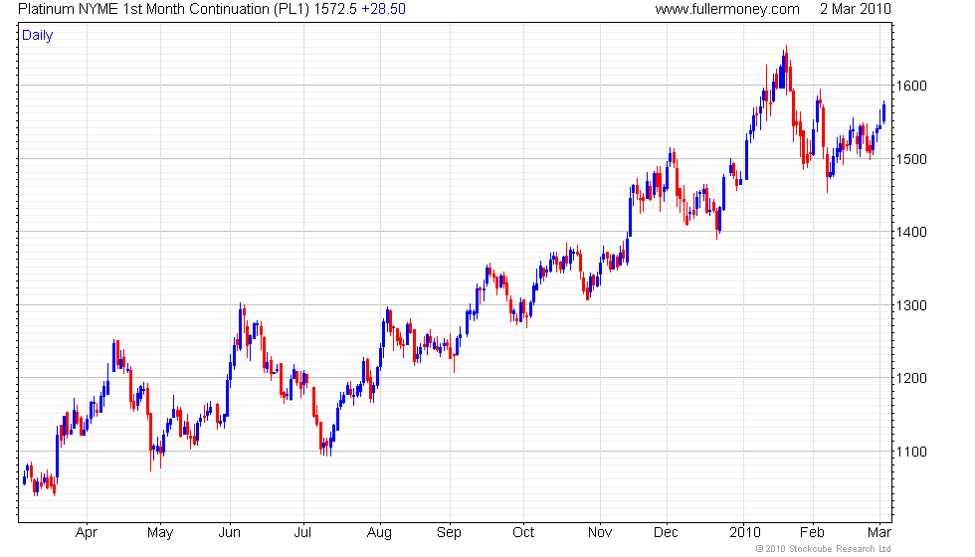The width and height of the screenshot is (975, 557).
Task: Click the chart title 'Platinum NYME 1st Month Continuation (PL1)'
Action: [164, 9]
